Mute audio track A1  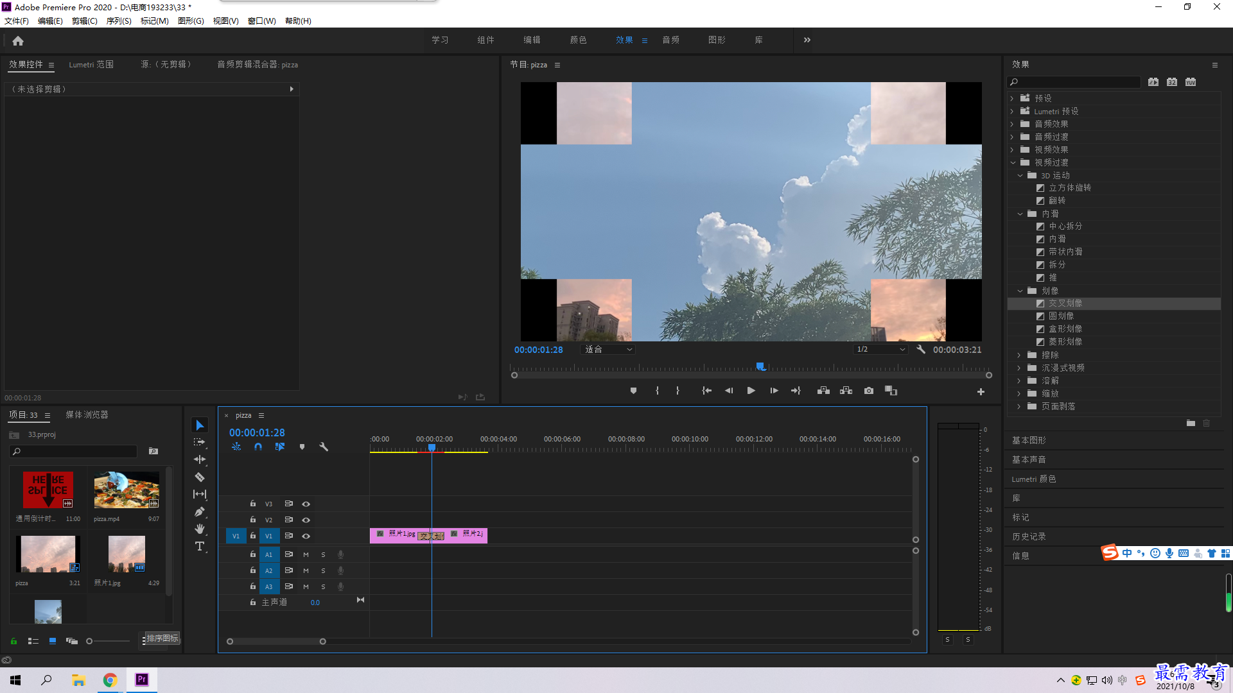[306, 555]
